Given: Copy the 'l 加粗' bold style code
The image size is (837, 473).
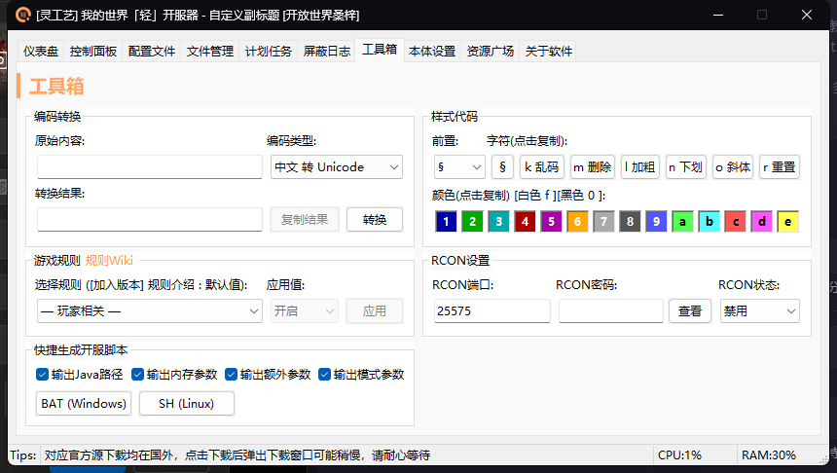Looking at the screenshot, I should coord(639,166).
